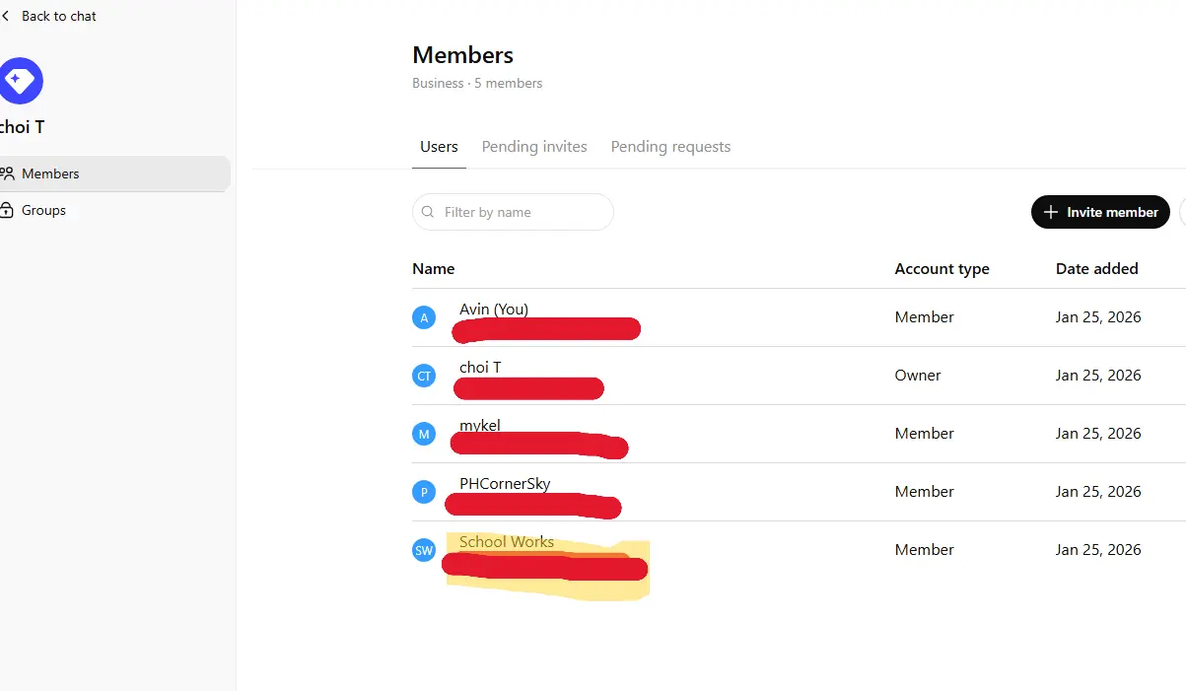Screen dimensions: 1186x691
Task: Click the Groups lock icon in sidebar
Action: click(8, 210)
